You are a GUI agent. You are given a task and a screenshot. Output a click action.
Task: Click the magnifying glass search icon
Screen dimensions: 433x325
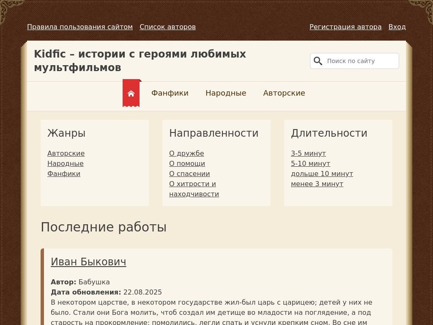pos(318,61)
